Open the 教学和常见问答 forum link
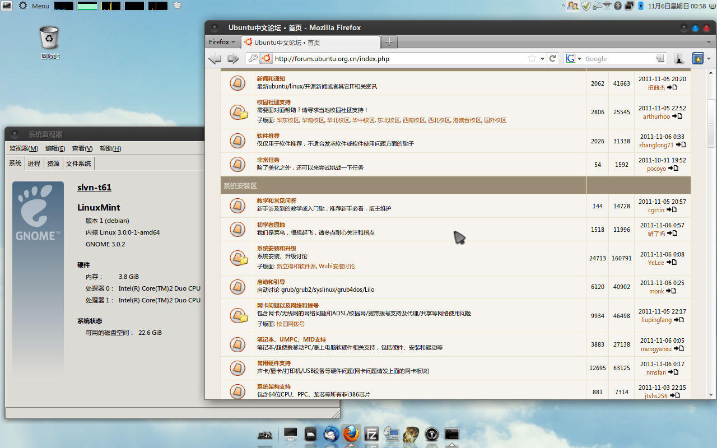Image resolution: width=717 pixels, height=448 pixels. tap(277, 201)
